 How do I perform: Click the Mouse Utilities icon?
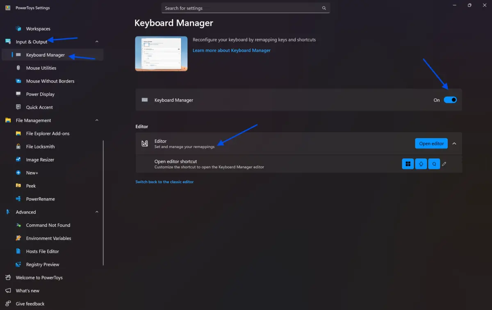(18, 68)
